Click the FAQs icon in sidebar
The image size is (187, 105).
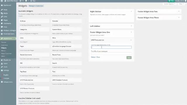(x=2, y=27)
